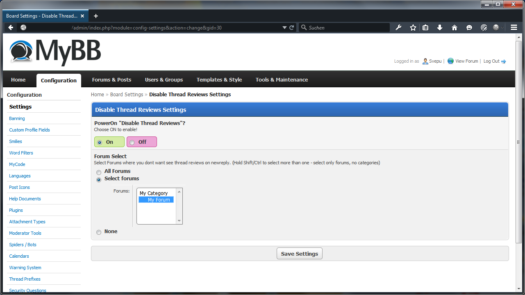Open the Svepu user profile link
525x295 pixels.
(435, 61)
